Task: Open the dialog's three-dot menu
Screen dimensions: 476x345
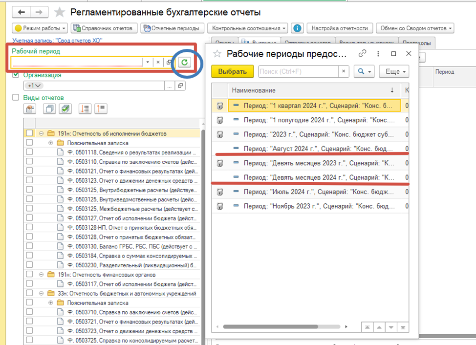Action: click(378, 54)
